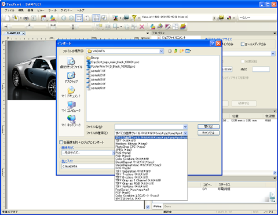The width and height of the screenshot is (278, 215).
Task: Select My Network place in dialog sidebar
Action: point(71,121)
